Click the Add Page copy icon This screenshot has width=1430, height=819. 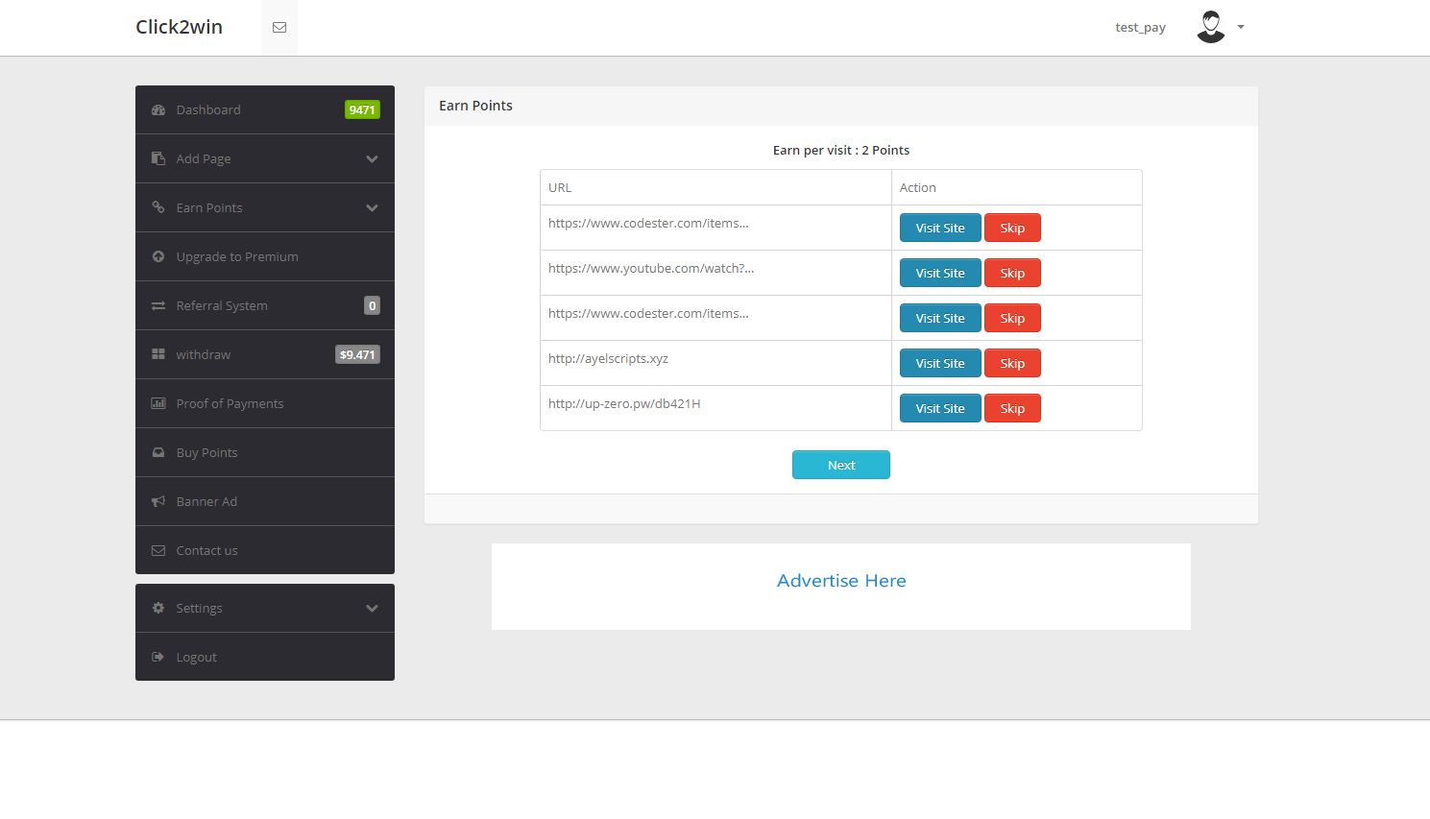pyautogui.click(x=158, y=159)
